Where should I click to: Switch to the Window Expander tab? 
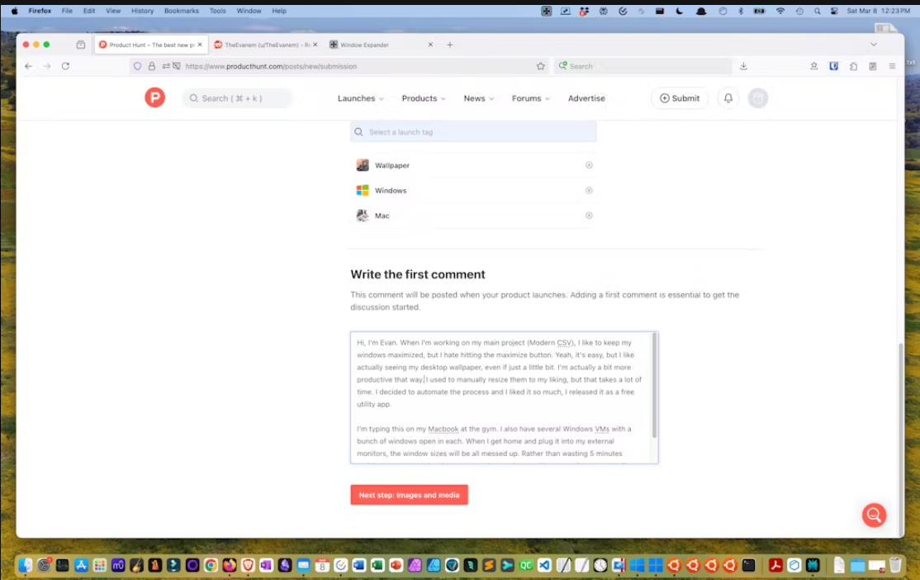click(x=382, y=45)
